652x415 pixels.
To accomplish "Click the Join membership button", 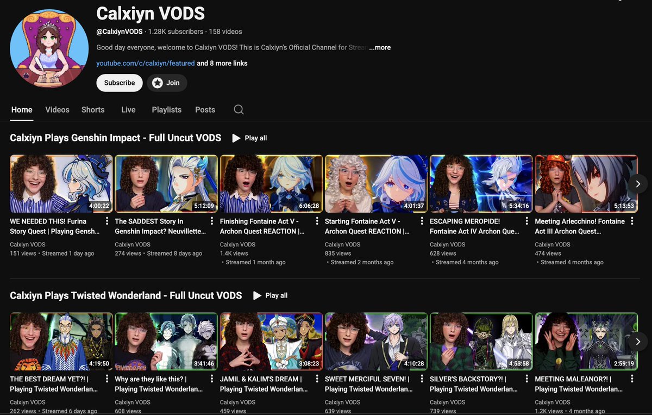I will pyautogui.click(x=167, y=83).
